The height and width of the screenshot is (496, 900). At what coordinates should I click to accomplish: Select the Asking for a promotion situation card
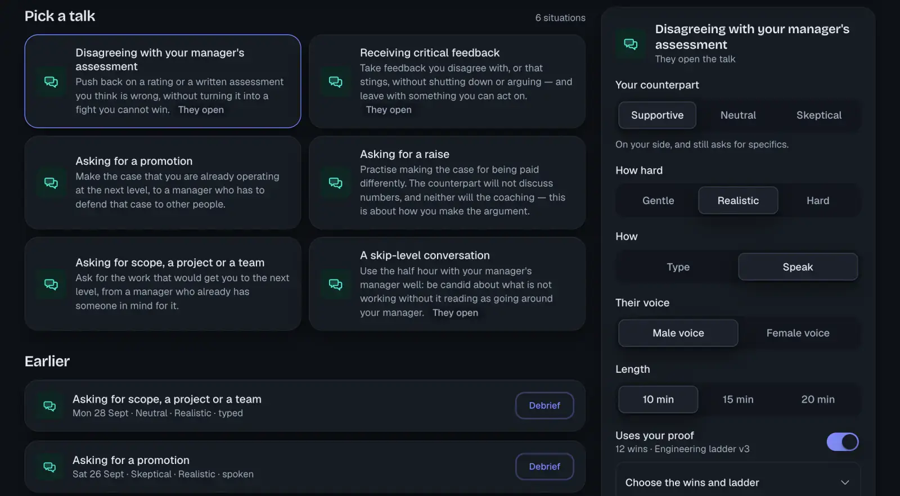point(163,183)
